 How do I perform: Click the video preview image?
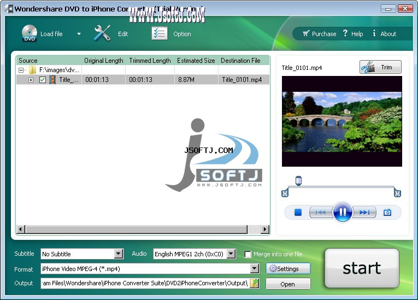[342, 121]
